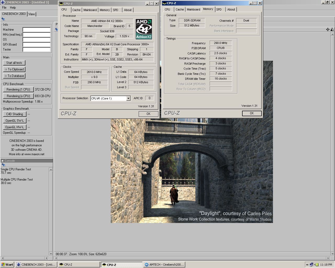Click the Windows Start button

[7, 265]
